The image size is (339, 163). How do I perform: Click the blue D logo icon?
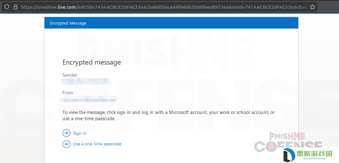[x=290, y=155]
